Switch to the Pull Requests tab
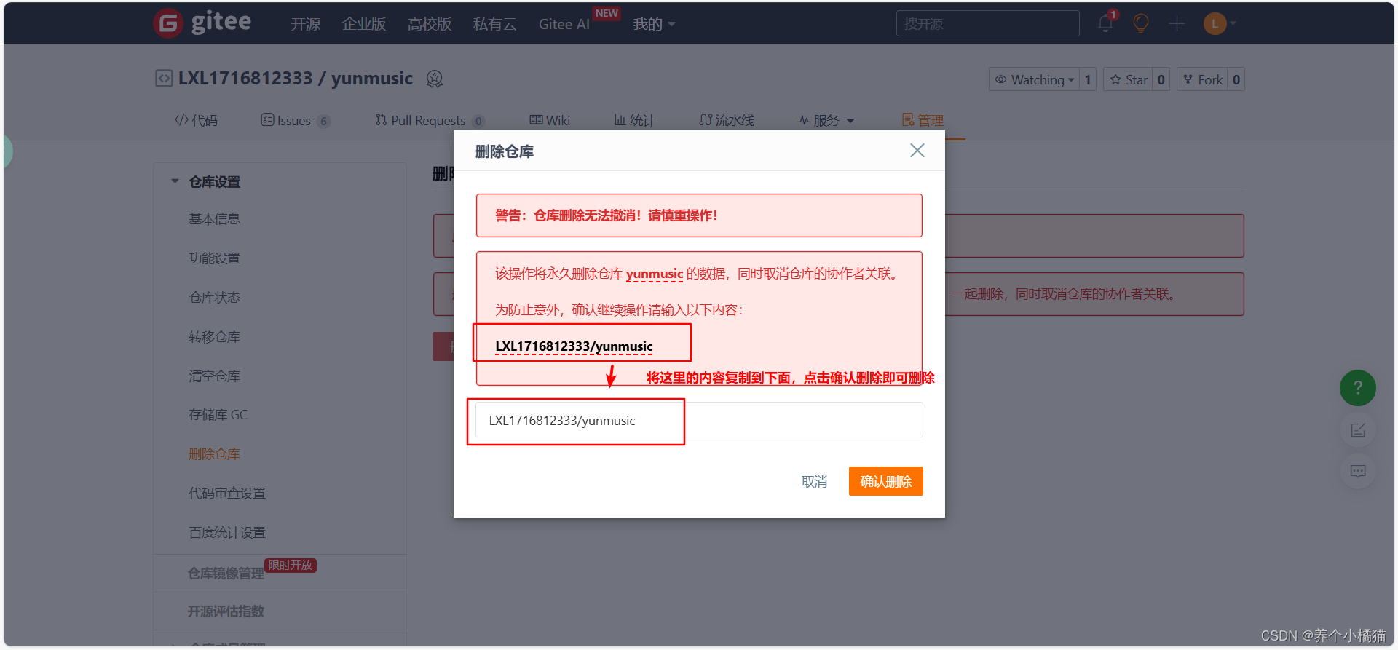The height and width of the screenshot is (650, 1398). coord(430,120)
